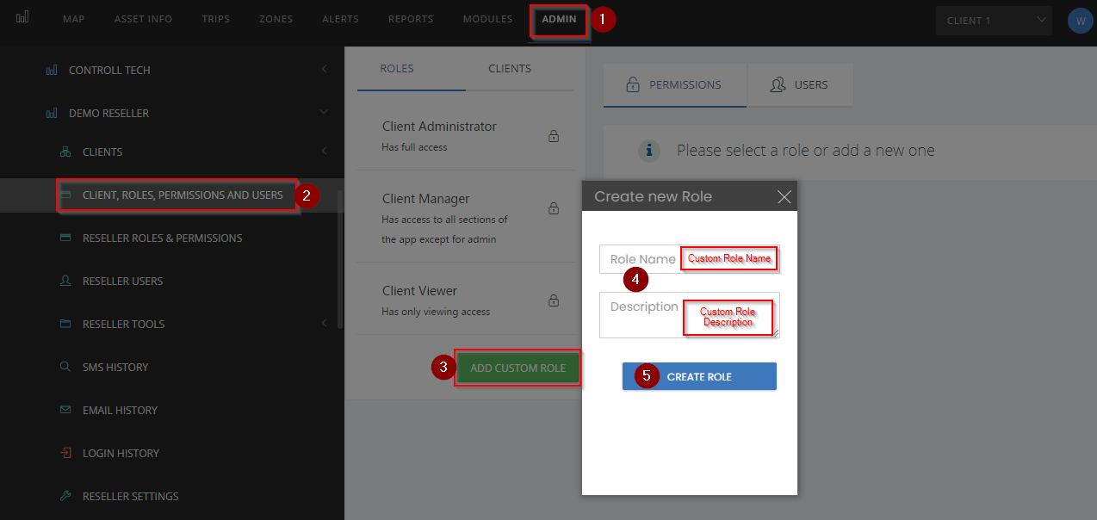1097x520 pixels.
Task: Click the lock icon on Client Viewer role
Action: [x=554, y=300]
